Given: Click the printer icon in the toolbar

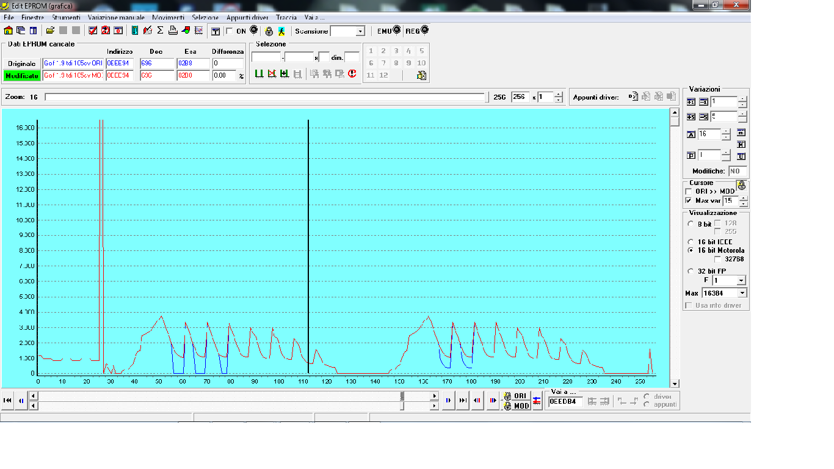Looking at the screenshot, I should [x=173, y=31].
